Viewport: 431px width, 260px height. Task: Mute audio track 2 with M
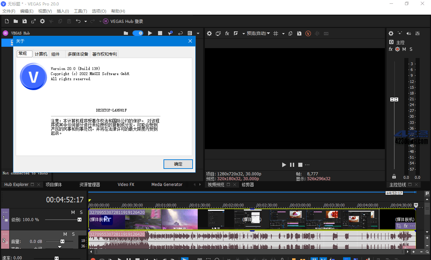click(x=65, y=234)
